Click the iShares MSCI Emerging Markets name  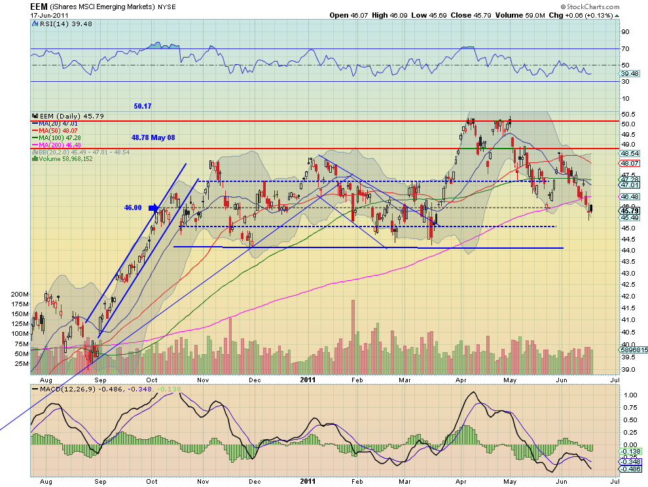click(103, 7)
